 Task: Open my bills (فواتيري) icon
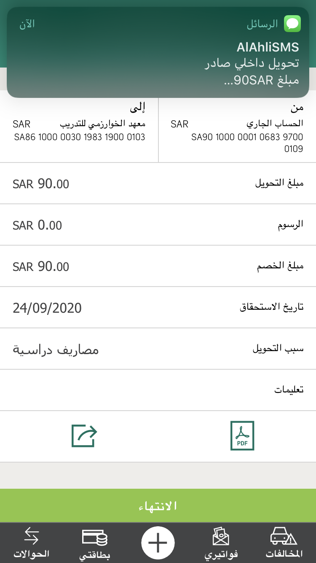coord(221,536)
